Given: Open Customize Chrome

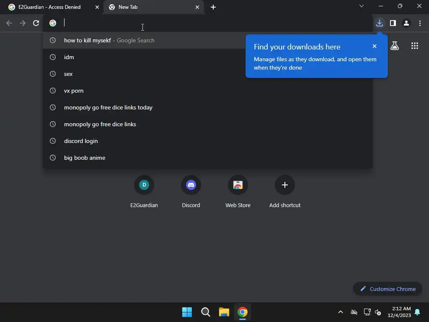Looking at the screenshot, I should (x=388, y=289).
